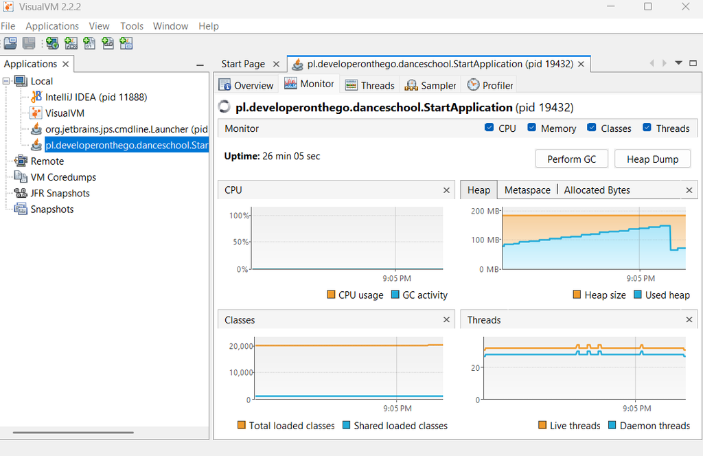Collapse the Local tree node
703x456 pixels.
(6, 81)
